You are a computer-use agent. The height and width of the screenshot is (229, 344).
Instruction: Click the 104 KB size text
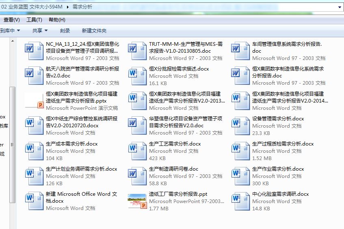pos(54,158)
